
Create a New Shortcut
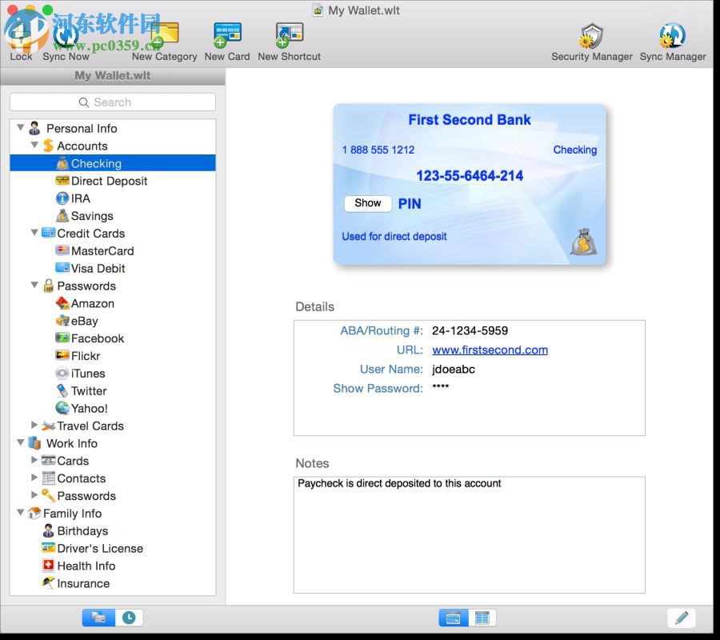point(288,36)
